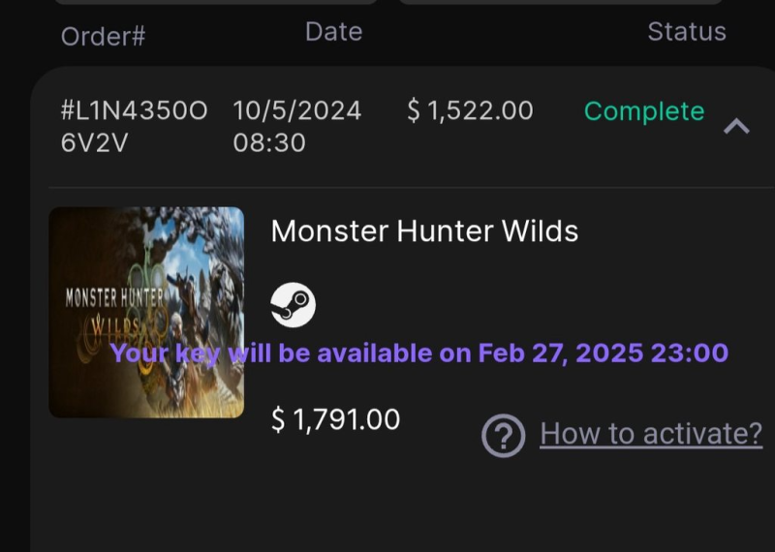The width and height of the screenshot is (775, 552).
Task: Click the order number #L1N43500 6V2V
Action: [133, 127]
